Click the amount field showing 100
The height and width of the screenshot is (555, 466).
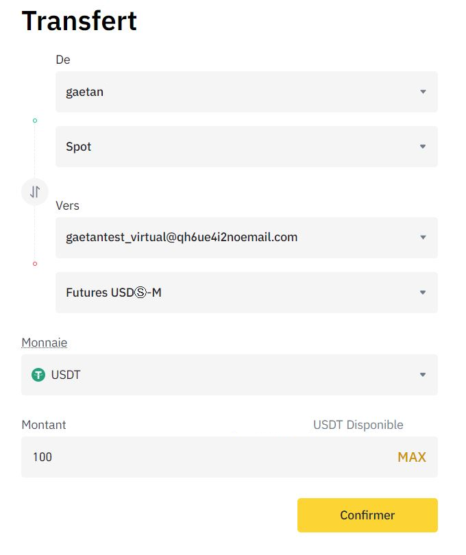coord(137,457)
